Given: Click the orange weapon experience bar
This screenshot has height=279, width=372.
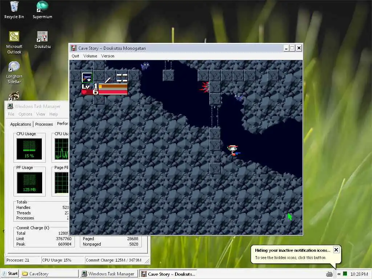Looking at the screenshot, I should (x=113, y=86).
